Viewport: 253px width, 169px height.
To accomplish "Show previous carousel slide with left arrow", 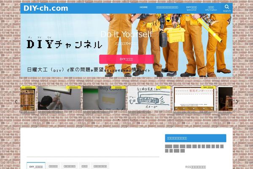I will tap(16, 102).
